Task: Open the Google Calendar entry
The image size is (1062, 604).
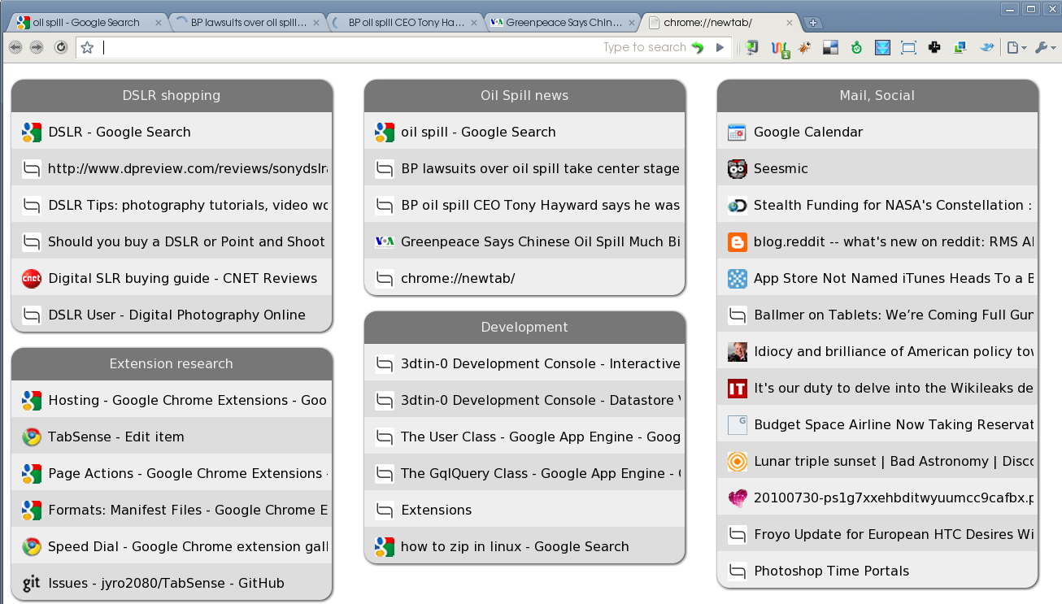Action: coord(807,132)
